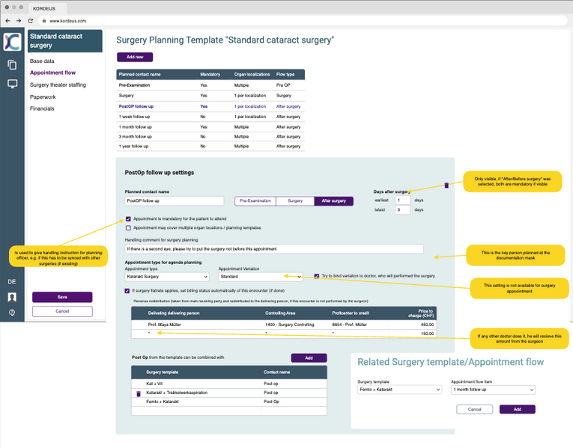Select the Pre-Examination flow type tab
Screen dimensions: 573x448
pyautogui.click(x=255, y=201)
